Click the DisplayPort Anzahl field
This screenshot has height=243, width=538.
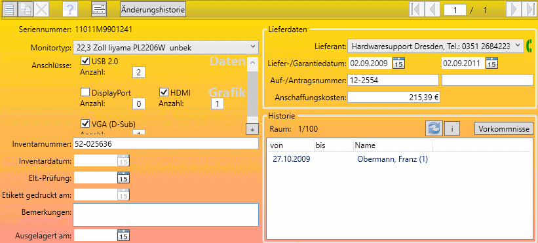coord(139,103)
